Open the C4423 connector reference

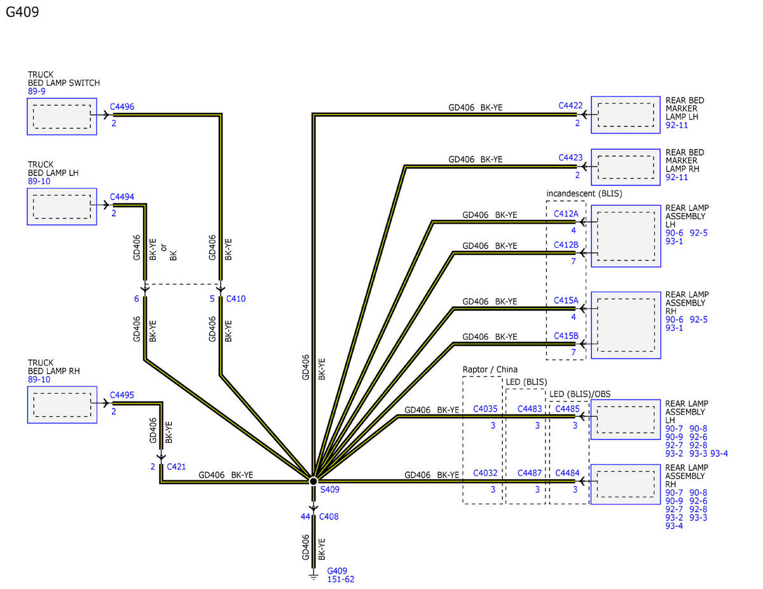(x=571, y=158)
